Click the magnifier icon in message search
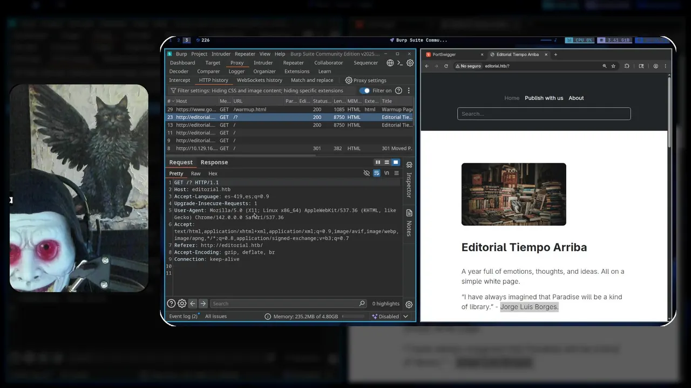 click(x=362, y=303)
